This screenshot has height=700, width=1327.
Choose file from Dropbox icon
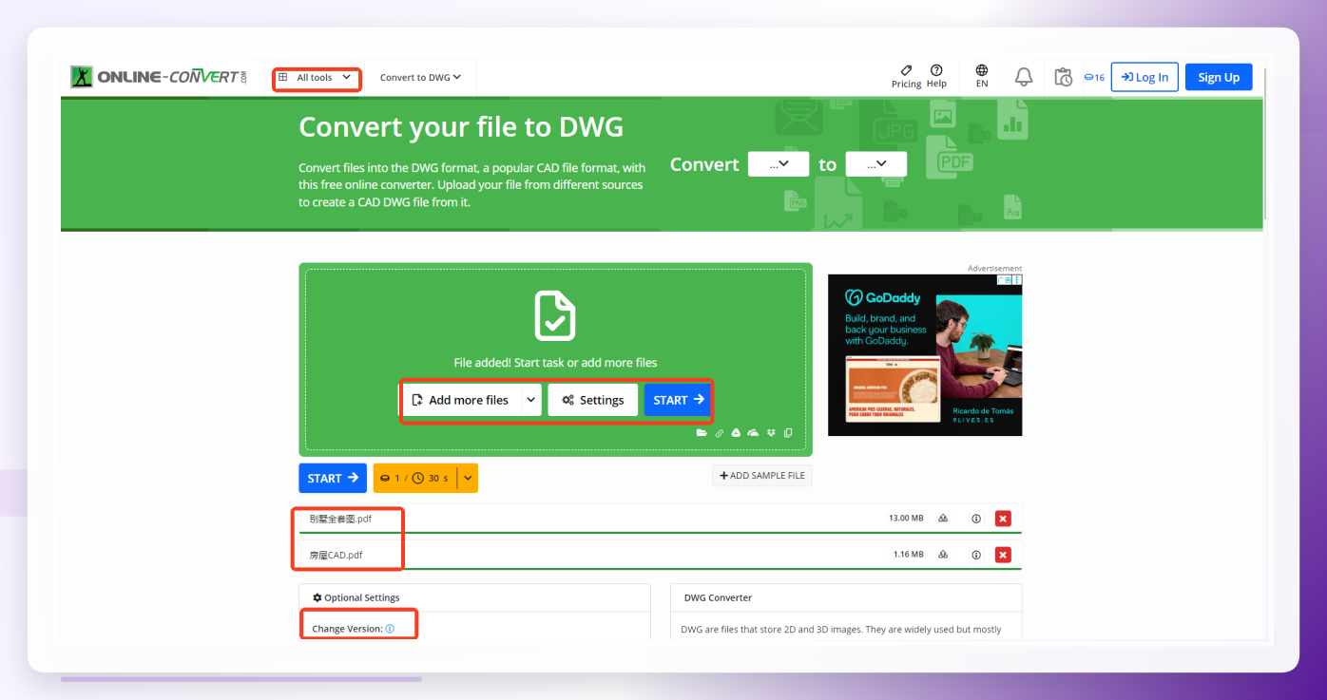[x=772, y=433]
